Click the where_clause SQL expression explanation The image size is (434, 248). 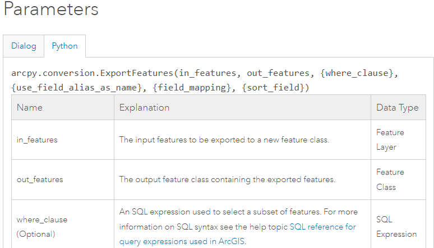238,226
